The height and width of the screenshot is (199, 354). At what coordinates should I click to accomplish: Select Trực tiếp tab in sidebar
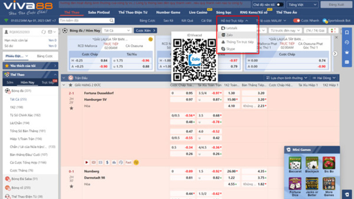[48, 82]
